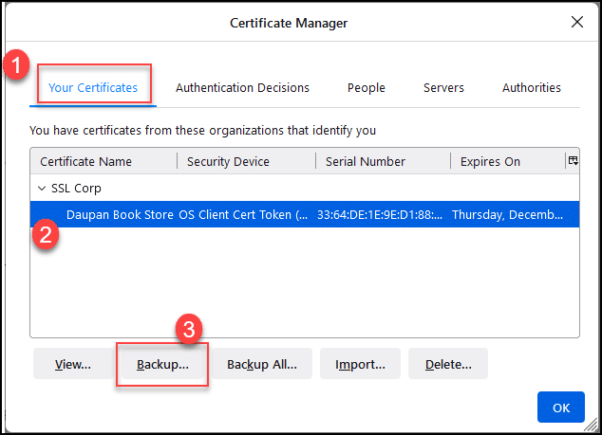Confirm with the OK button
Viewport: 602px width, 435px height.
click(x=560, y=408)
